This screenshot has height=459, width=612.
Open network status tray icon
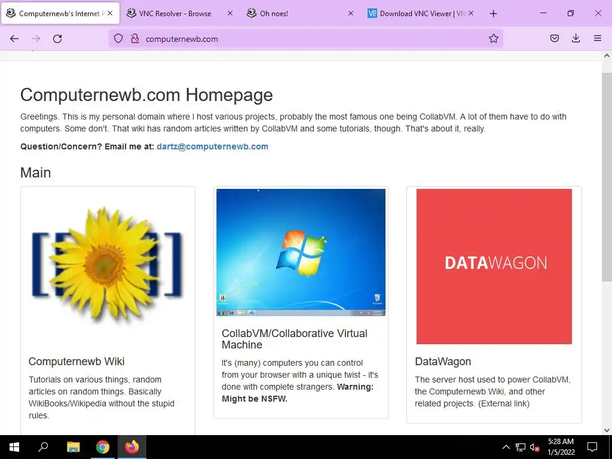pyautogui.click(x=521, y=447)
